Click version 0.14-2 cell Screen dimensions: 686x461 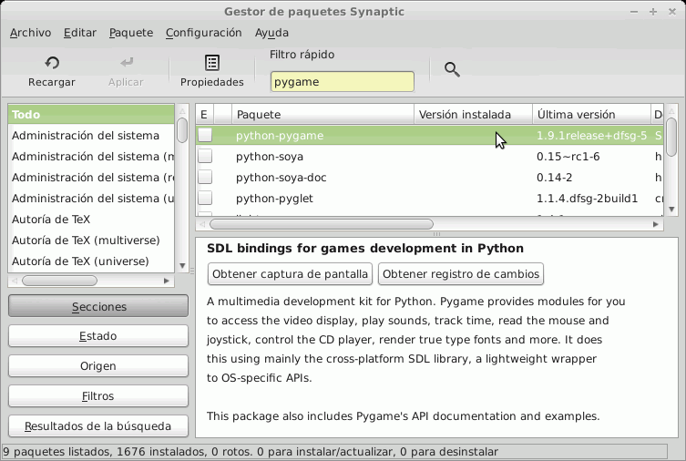(x=554, y=178)
